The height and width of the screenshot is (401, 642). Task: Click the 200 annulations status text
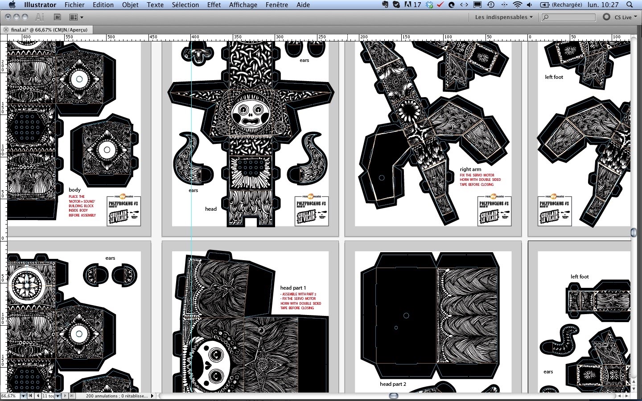pos(116,396)
